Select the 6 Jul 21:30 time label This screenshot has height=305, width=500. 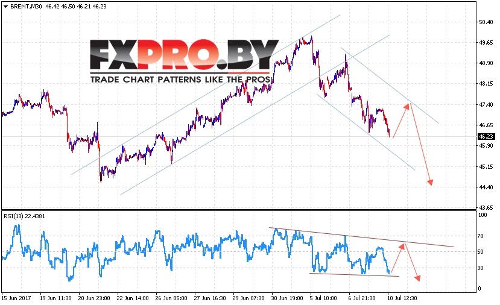362,298
